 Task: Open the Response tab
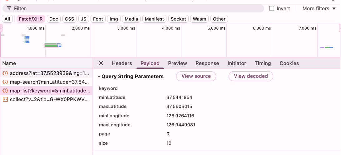coord(207,63)
